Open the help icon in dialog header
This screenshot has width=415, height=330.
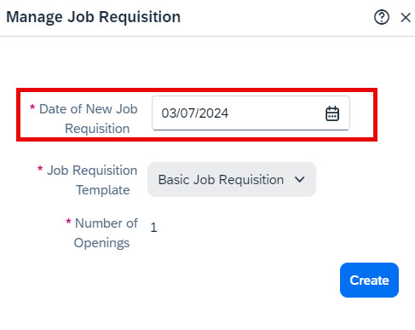382,17
